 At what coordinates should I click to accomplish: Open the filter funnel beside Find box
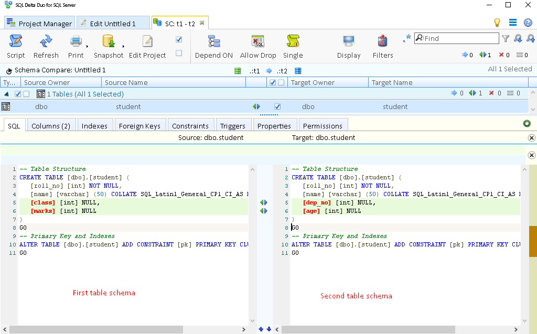click(x=505, y=38)
